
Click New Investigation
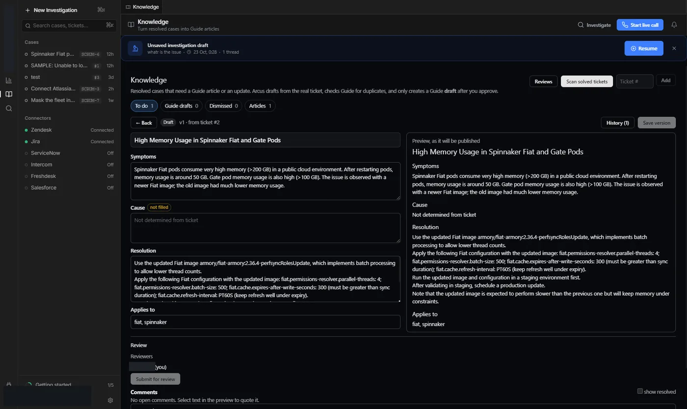[55, 10]
